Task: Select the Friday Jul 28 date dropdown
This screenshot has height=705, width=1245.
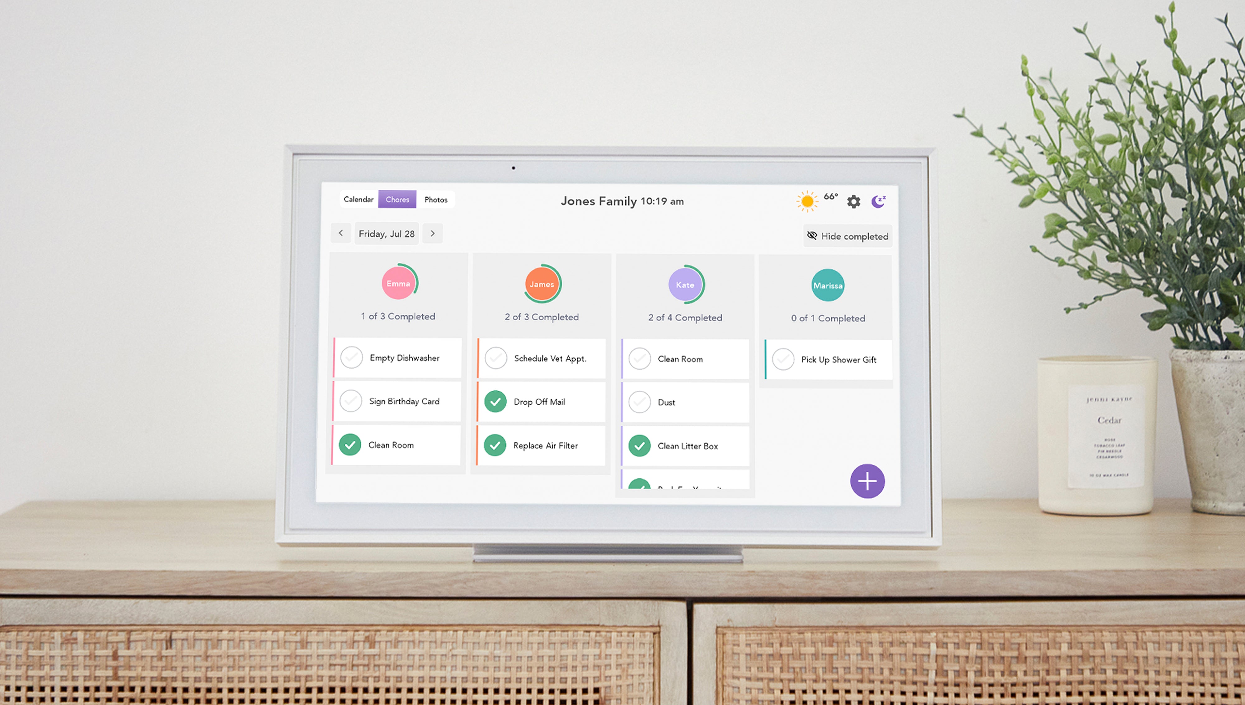Action: click(388, 233)
